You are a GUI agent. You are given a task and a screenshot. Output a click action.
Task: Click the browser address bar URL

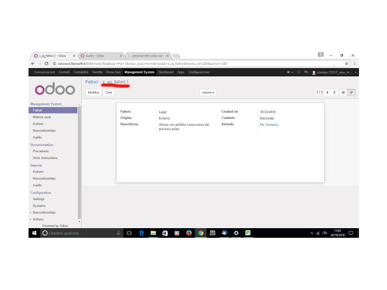[142, 64]
